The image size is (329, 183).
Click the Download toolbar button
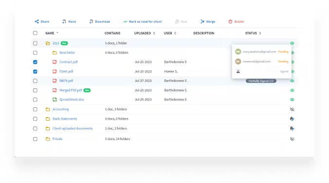coord(99,21)
